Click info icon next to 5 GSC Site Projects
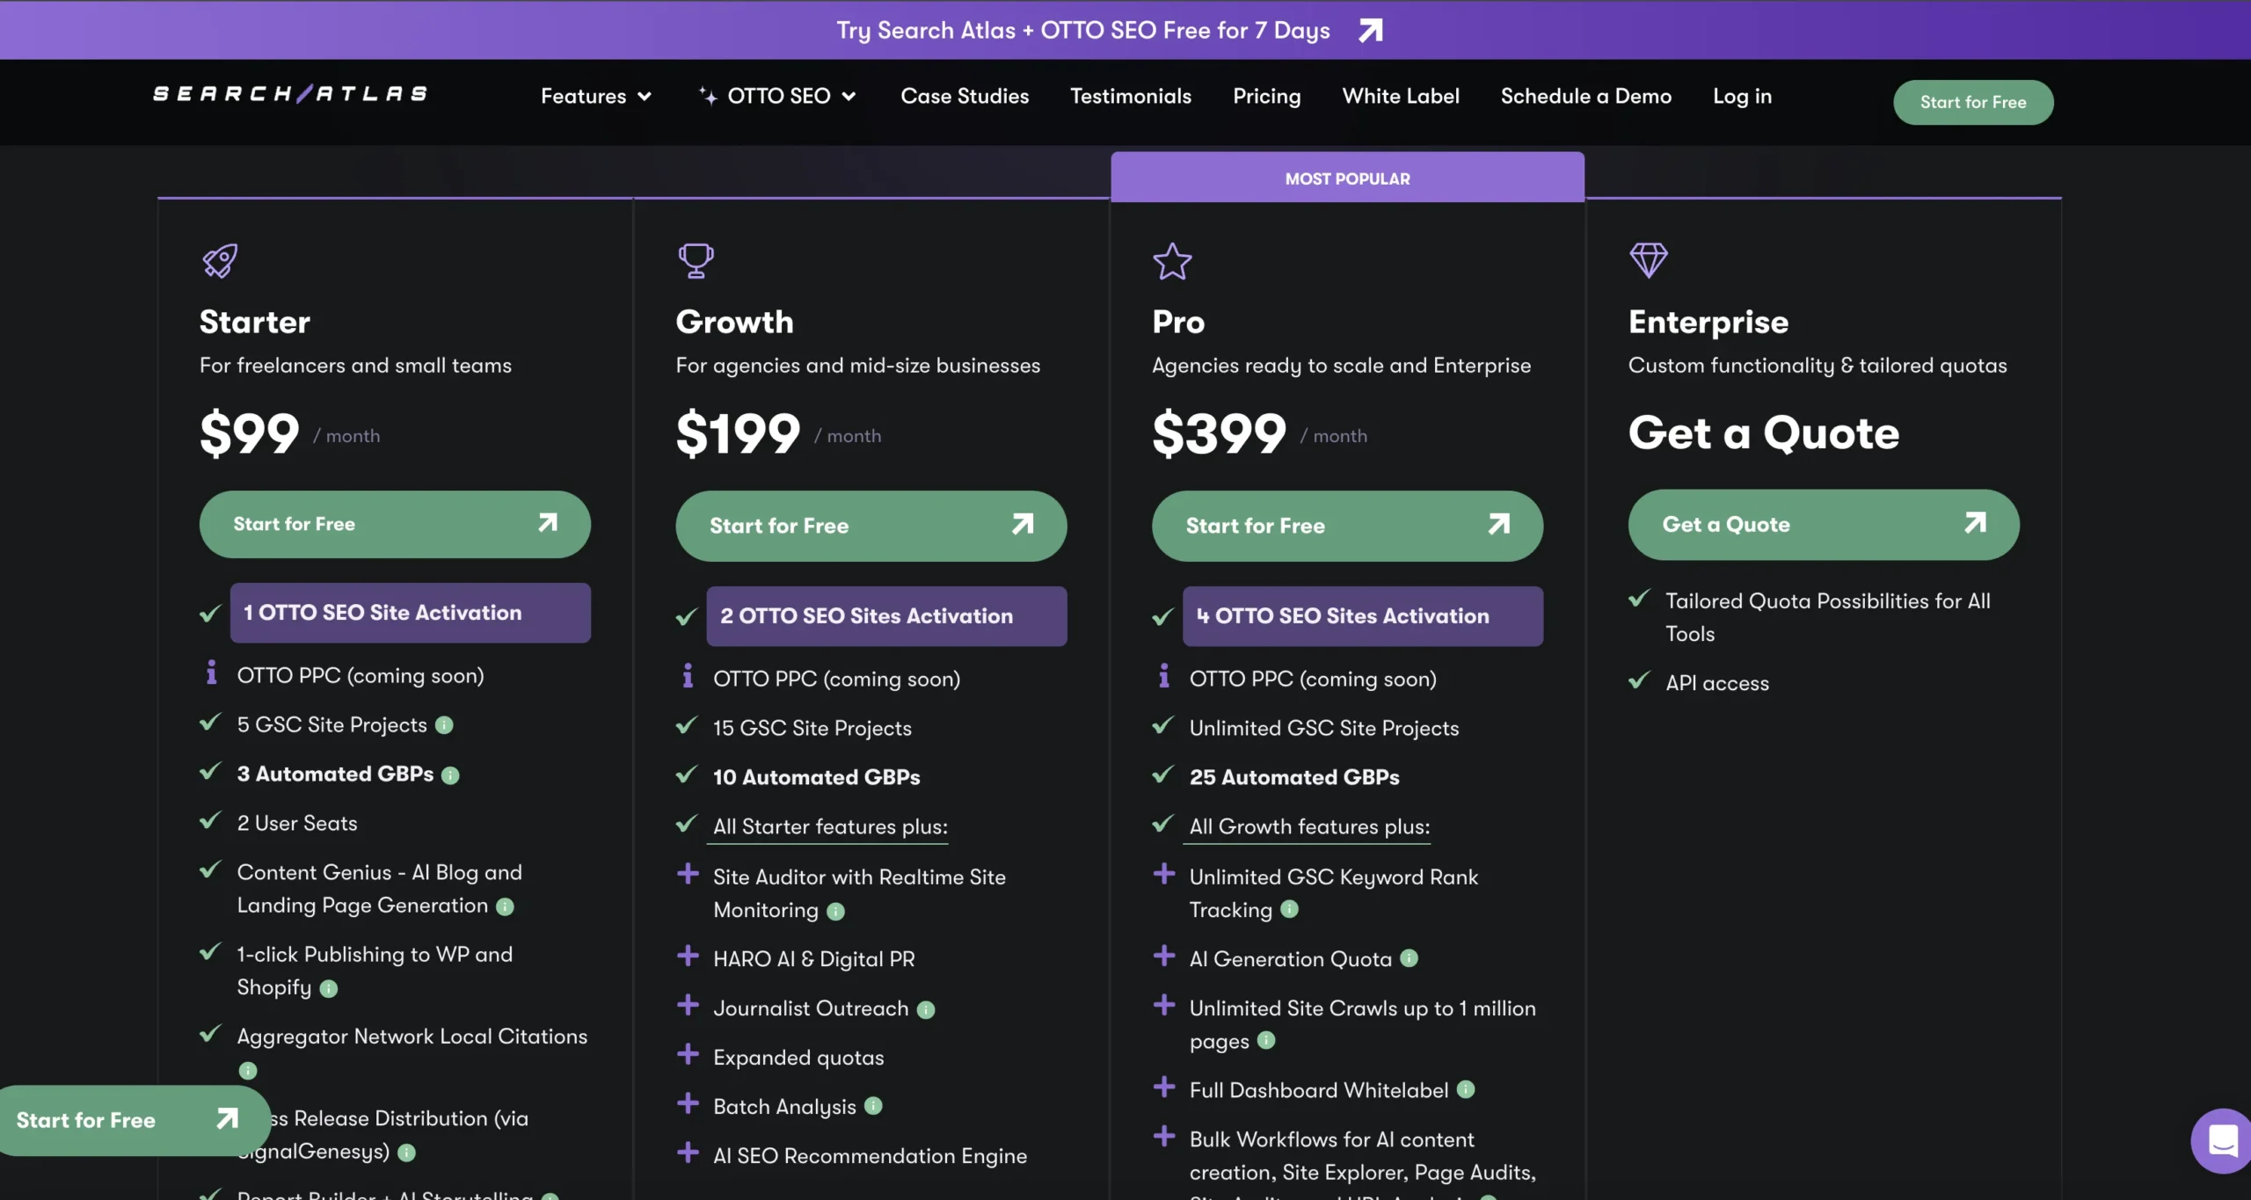 click(x=444, y=725)
